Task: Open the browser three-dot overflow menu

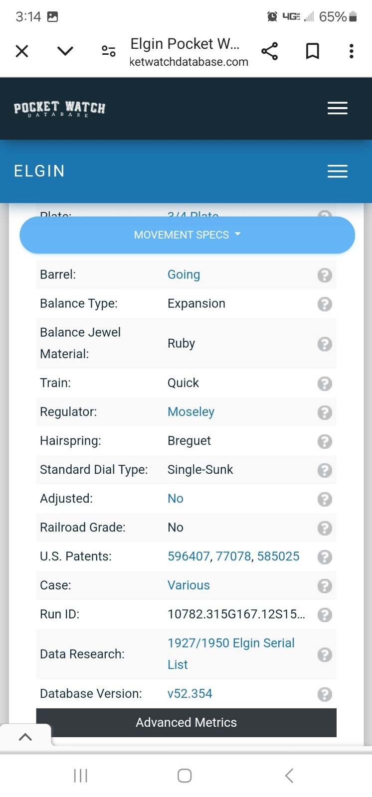Action: click(x=352, y=51)
